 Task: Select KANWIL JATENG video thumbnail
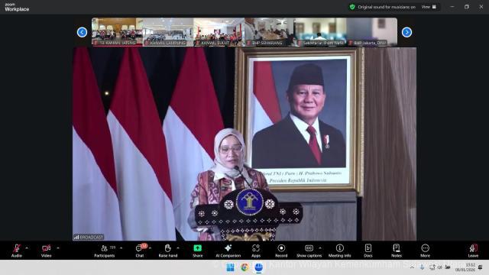pos(117,32)
